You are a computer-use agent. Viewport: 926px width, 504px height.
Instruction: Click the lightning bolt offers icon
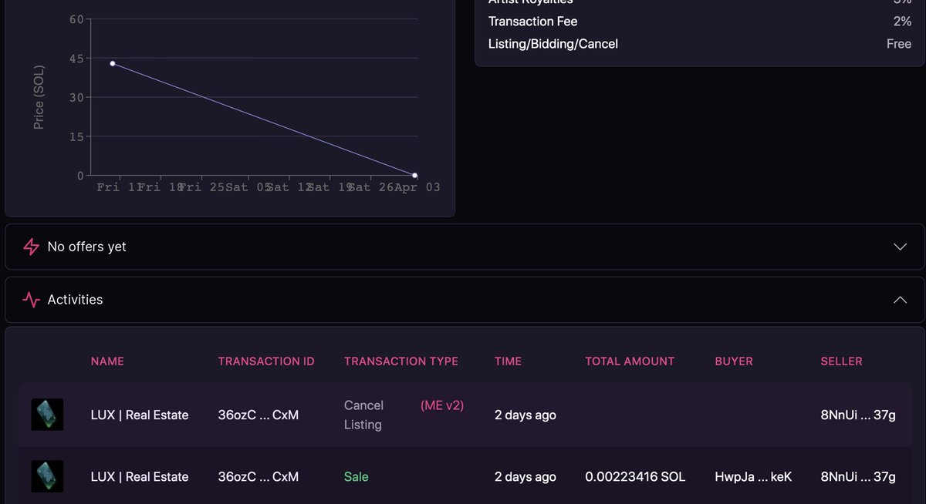(x=31, y=247)
